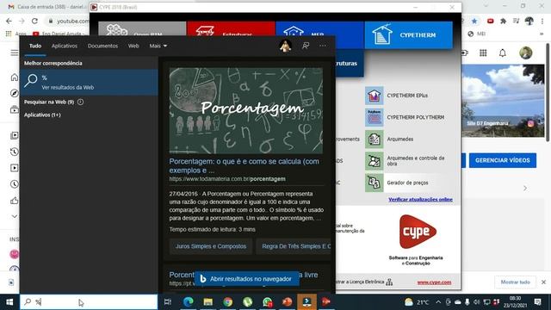Click the CYPE logo
The width and height of the screenshot is (551, 310).
pos(418,232)
